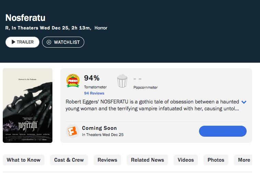Screen dimensions: 260x173
Task: Click the 94% Tomatometer score
Action: point(92,78)
